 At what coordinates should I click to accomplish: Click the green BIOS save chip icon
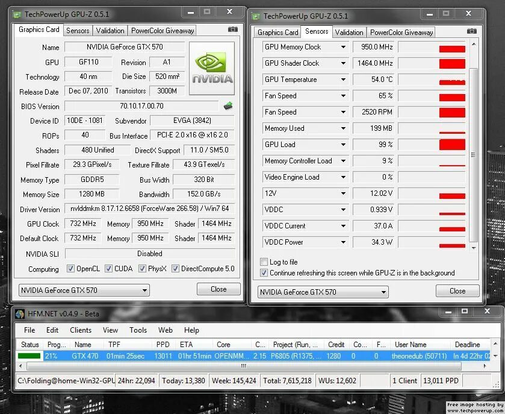pos(228,105)
